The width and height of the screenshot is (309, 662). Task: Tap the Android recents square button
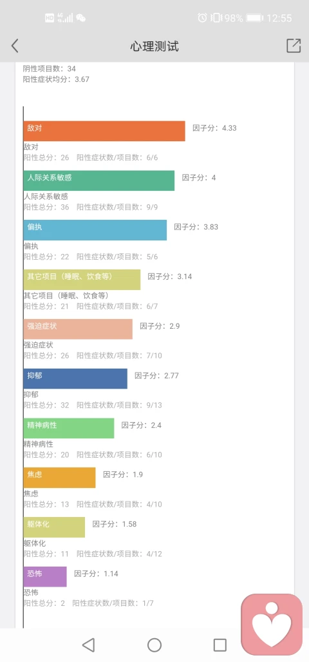[x=220, y=645]
